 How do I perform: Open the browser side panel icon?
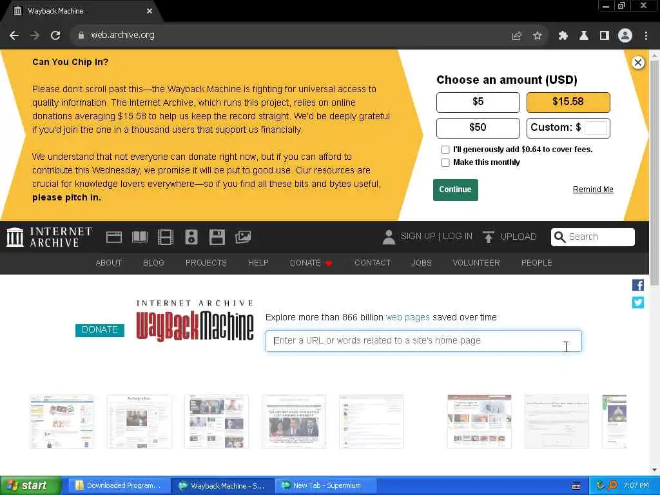(605, 36)
